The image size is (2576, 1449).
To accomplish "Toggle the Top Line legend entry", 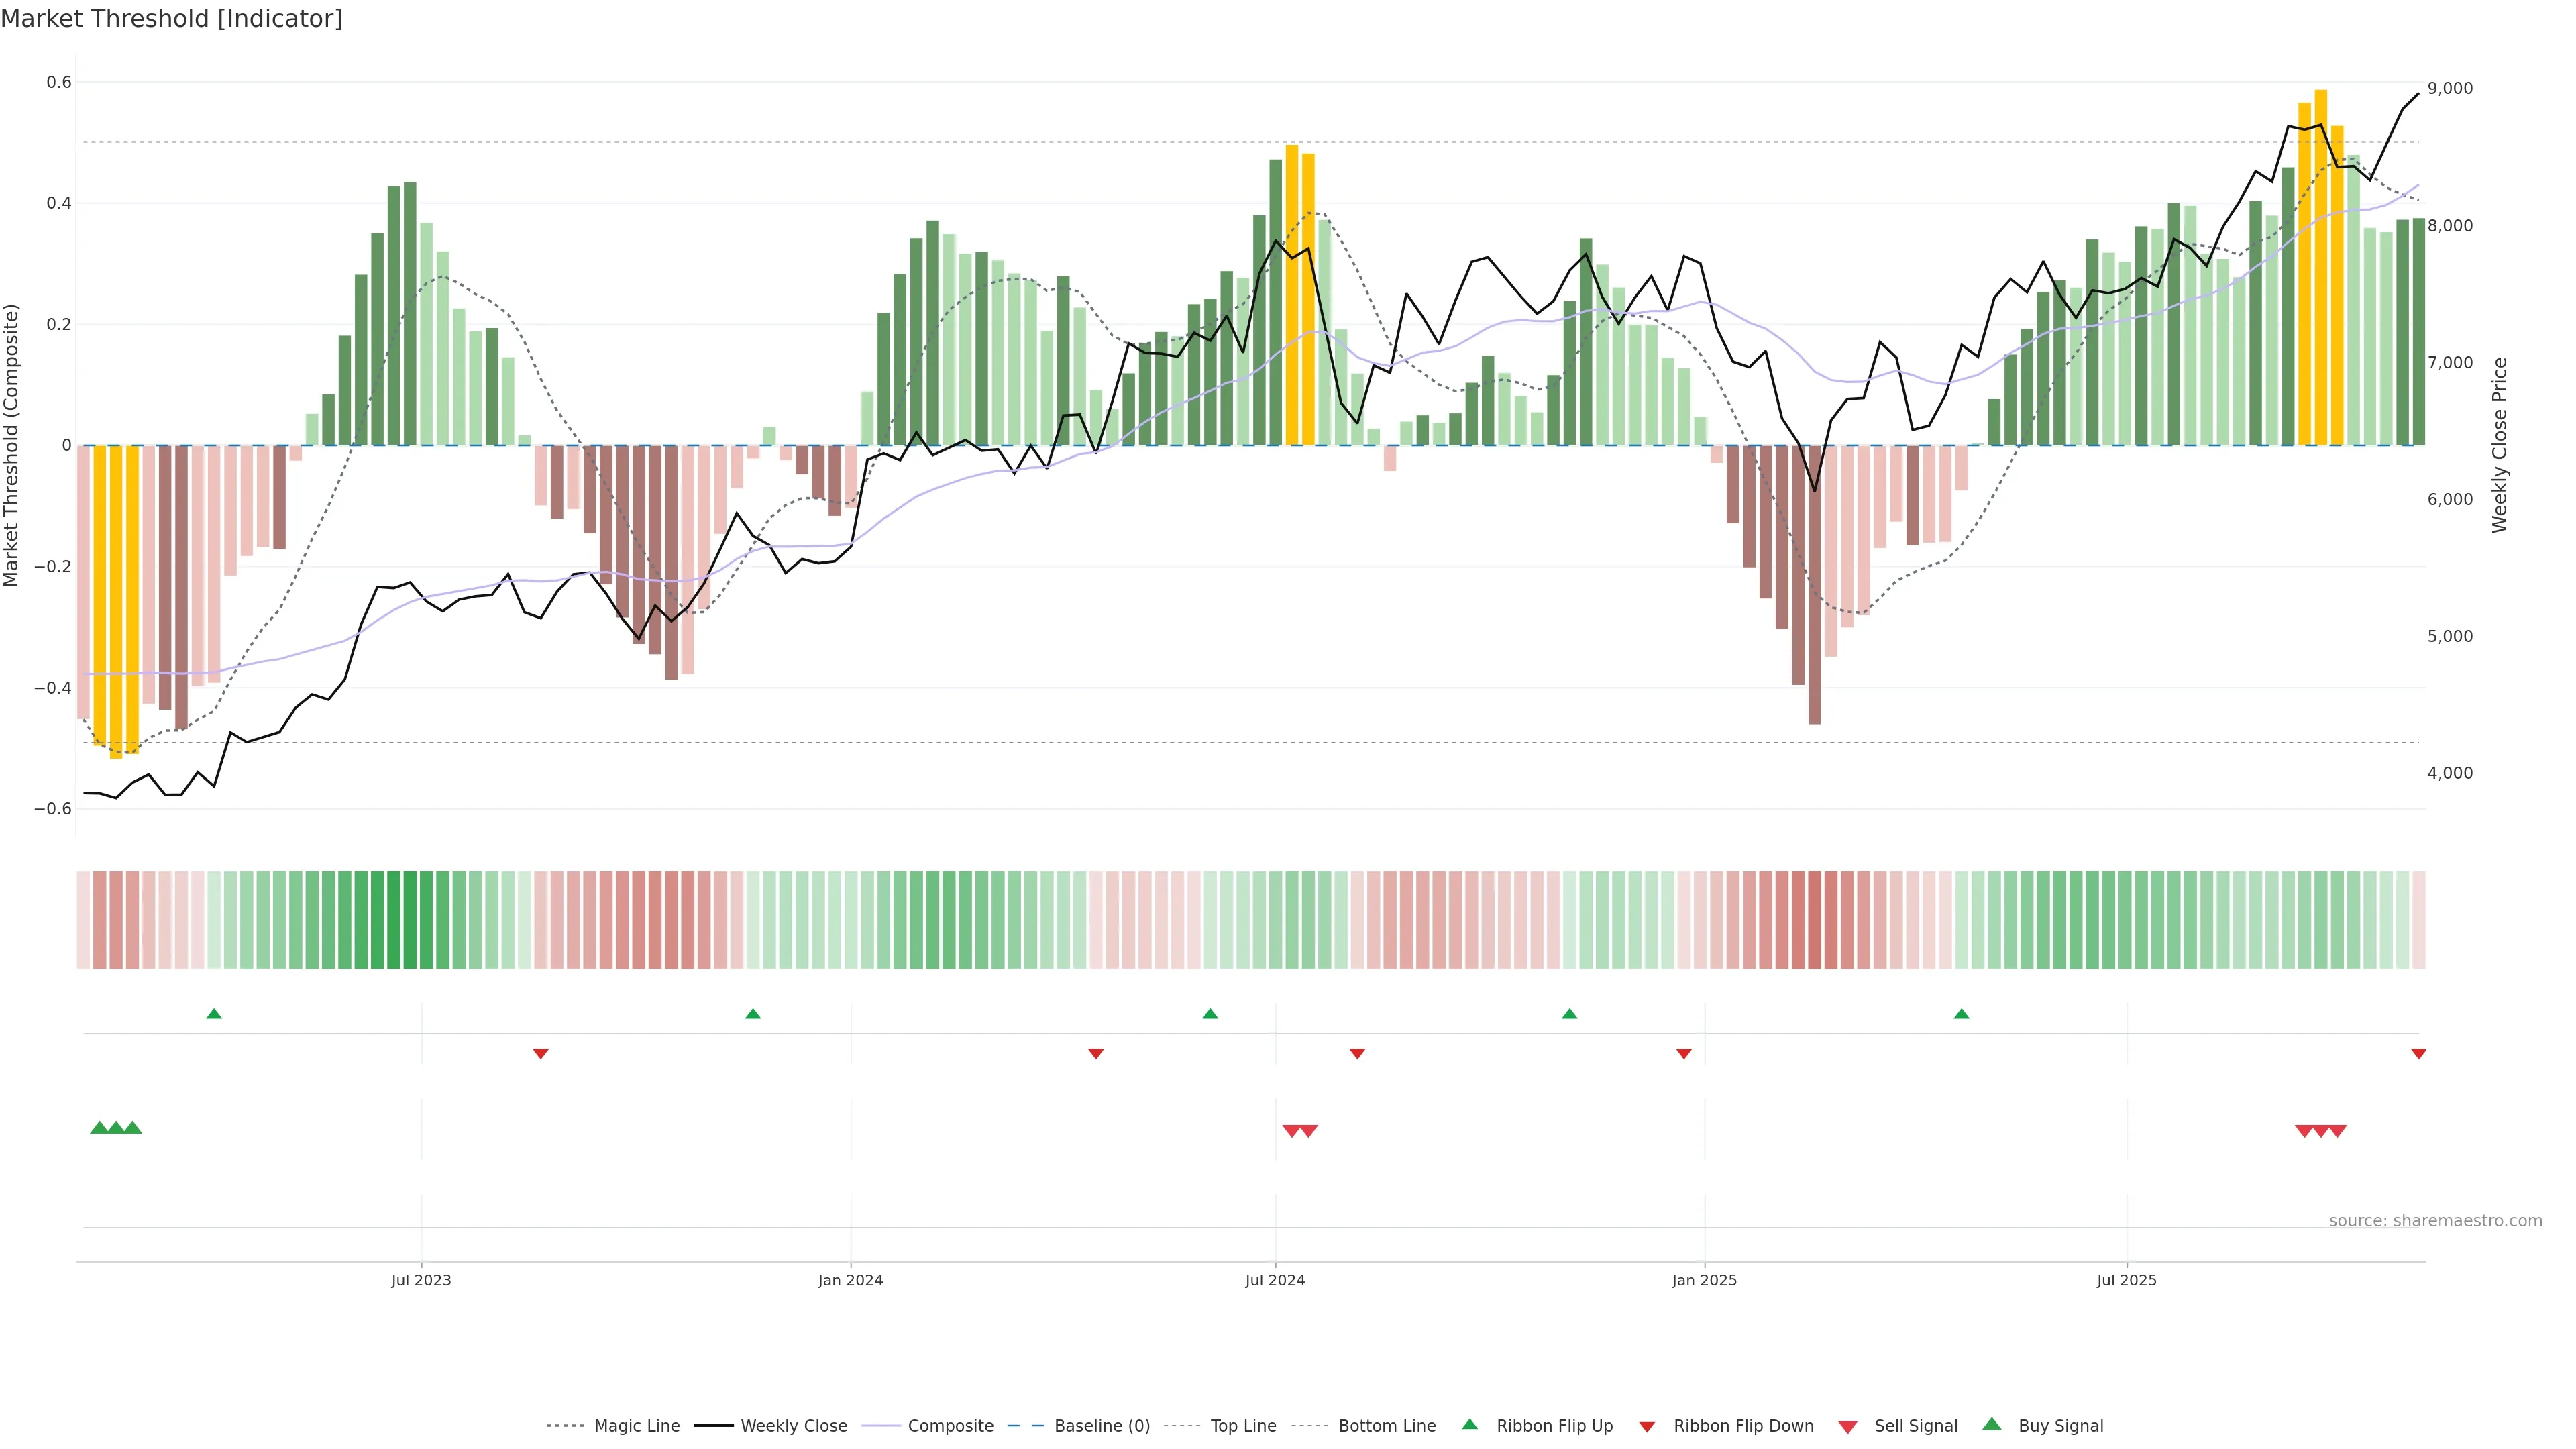I will pos(1243,1426).
